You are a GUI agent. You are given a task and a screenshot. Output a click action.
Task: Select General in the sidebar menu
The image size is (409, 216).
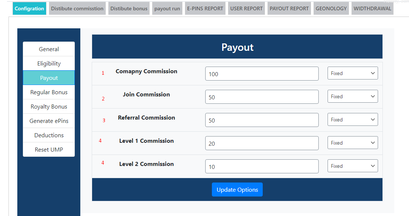pyautogui.click(x=49, y=49)
